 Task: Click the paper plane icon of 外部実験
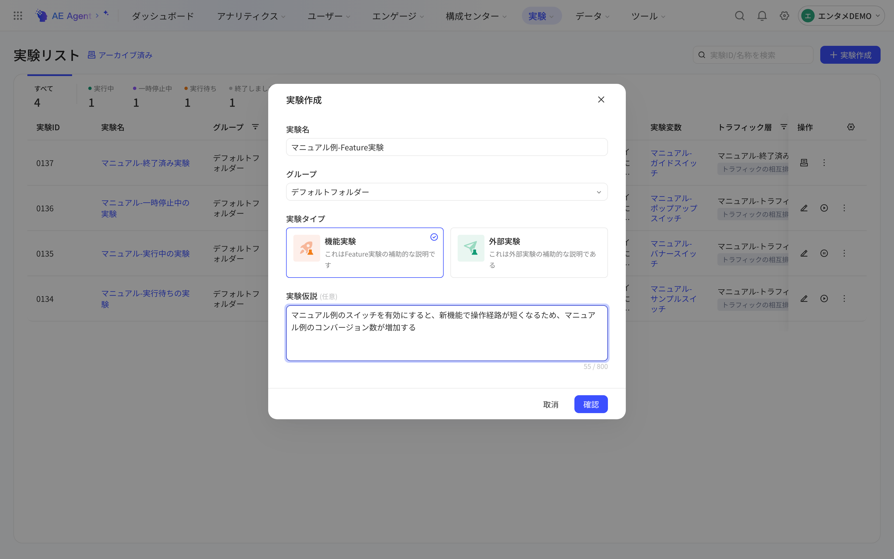pos(471,248)
